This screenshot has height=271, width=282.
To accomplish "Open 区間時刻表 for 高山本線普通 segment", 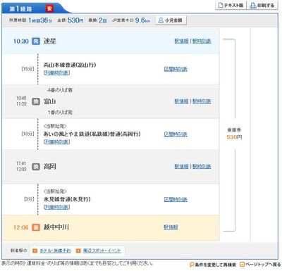I will point(176,69).
